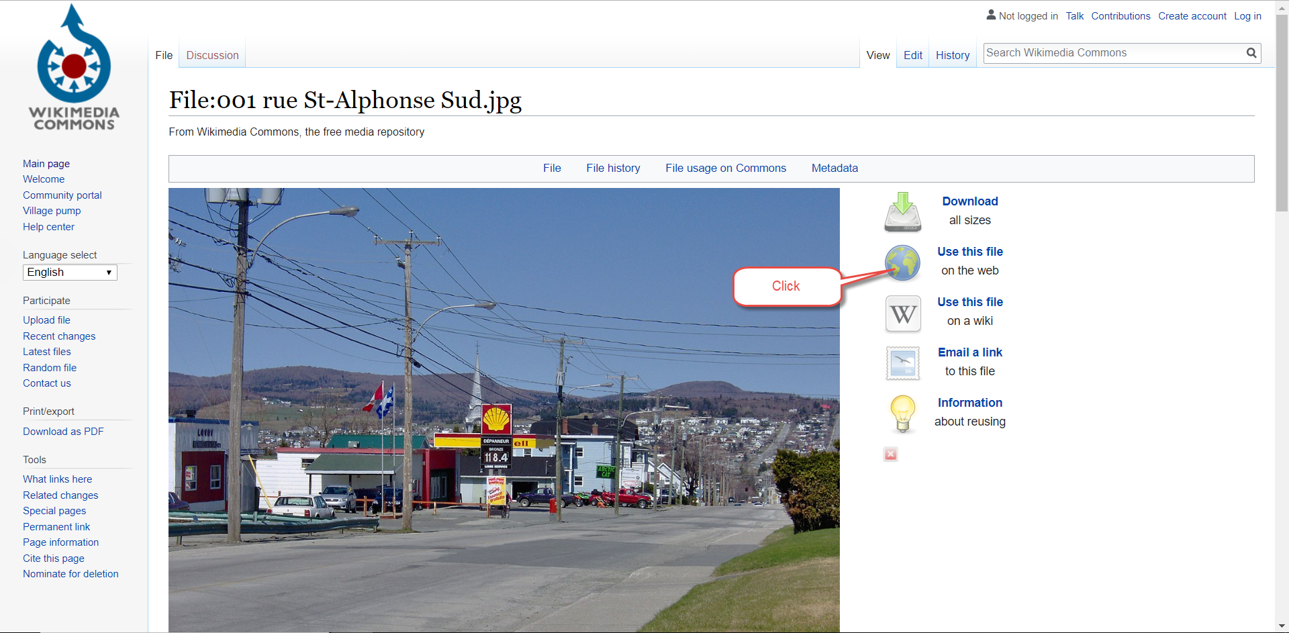Select the Wikipedia W icon to use on wiki
Image resolution: width=1289 pixels, height=633 pixels.
pyautogui.click(x=902, y=313)
